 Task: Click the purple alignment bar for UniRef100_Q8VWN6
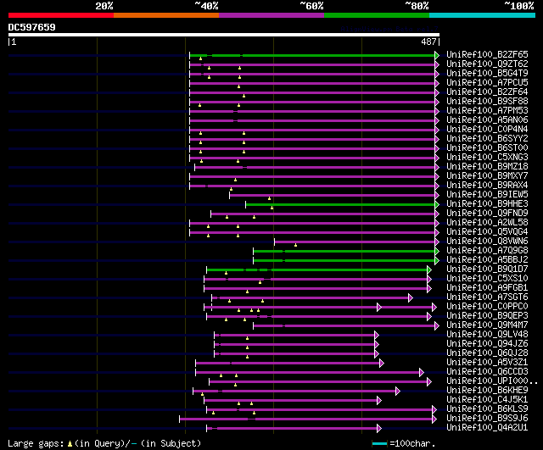point(355,242)
